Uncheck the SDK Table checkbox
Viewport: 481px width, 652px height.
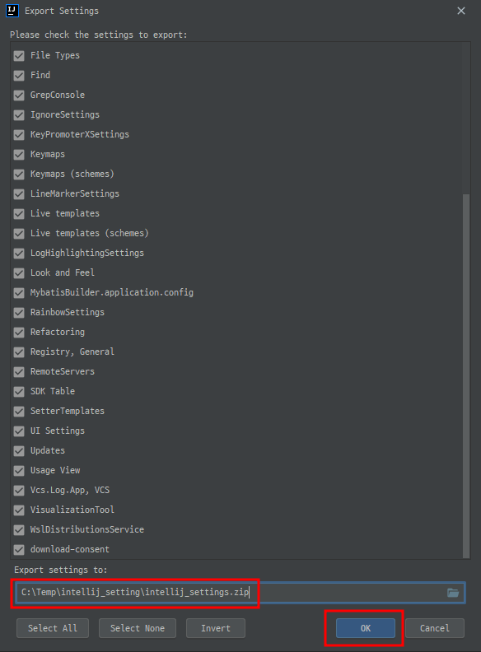click(19, 392)
